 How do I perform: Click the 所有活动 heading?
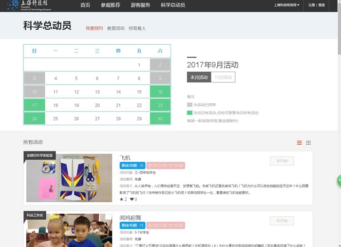click(33, 142)
